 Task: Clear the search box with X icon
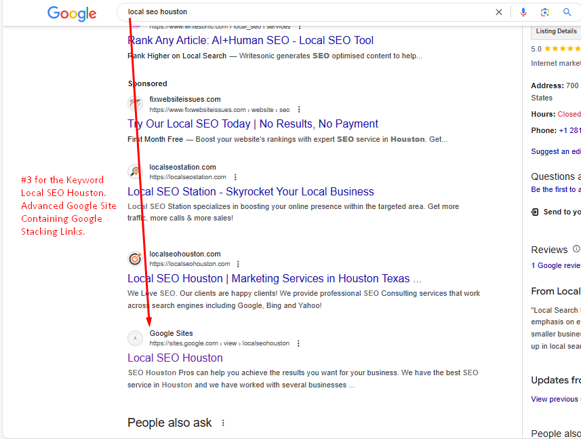(x=499, y=12)
